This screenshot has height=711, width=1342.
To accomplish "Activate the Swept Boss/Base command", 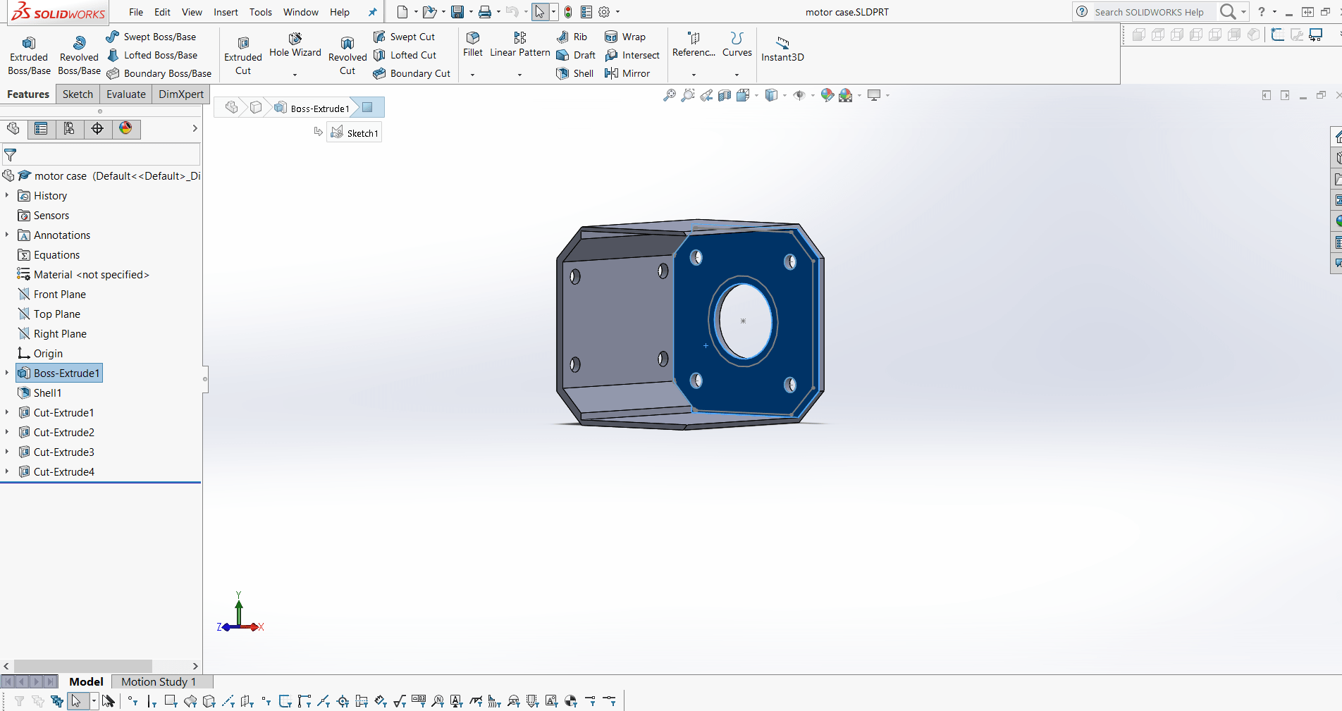I will point(151,37).
